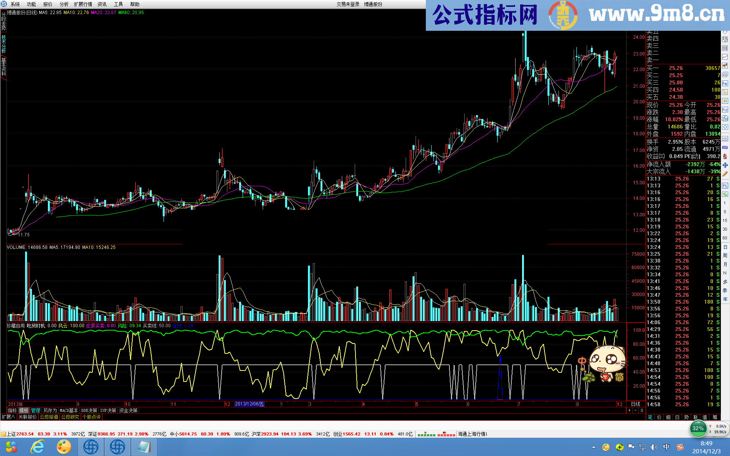
Task: Switch to the MACD基本 indicator tab
Action: pyautogui.click(x=69, y=410)
